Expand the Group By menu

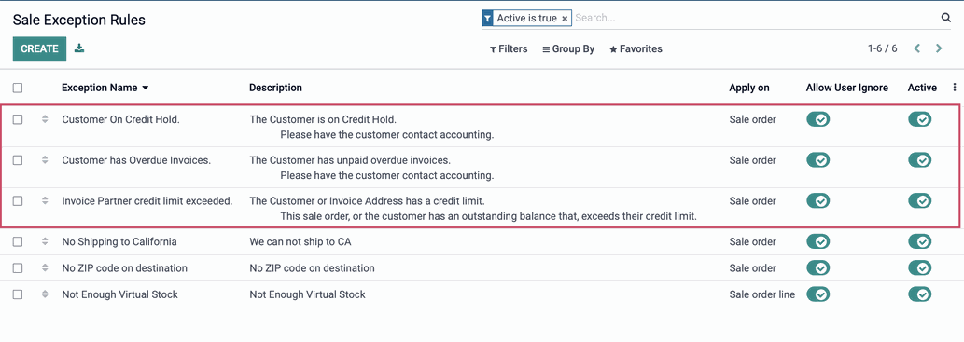(x=568, y=48)
